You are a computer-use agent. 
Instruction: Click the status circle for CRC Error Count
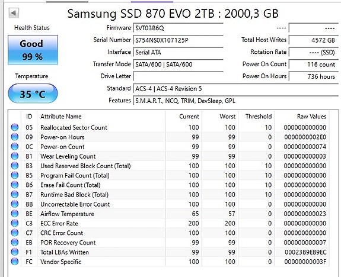coord(15,233)
